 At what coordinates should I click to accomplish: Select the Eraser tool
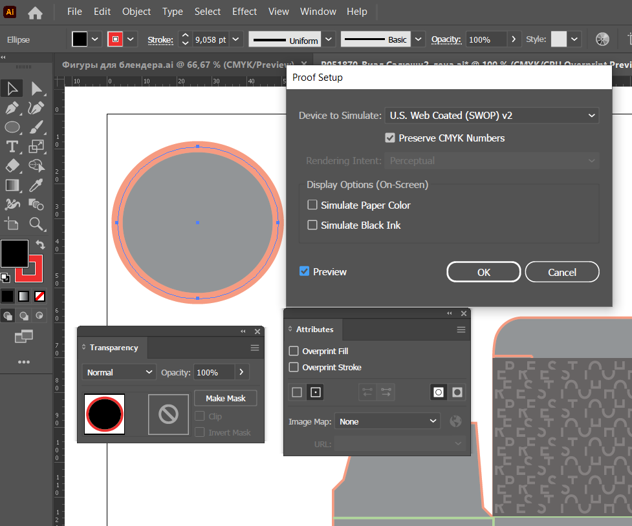(x=12, y=165)
